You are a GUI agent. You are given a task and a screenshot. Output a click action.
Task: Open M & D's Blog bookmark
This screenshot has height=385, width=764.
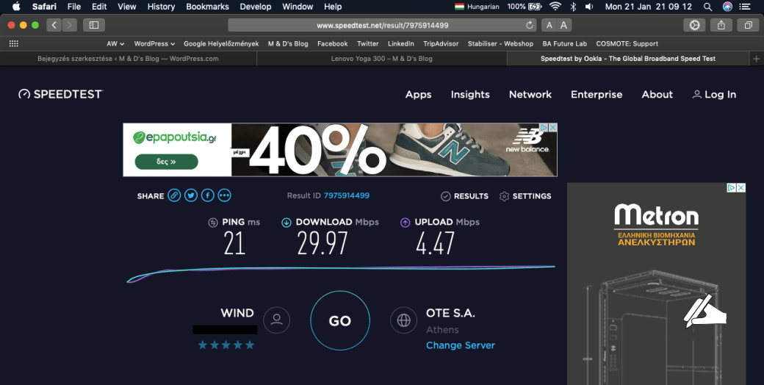tap(288, 43)
